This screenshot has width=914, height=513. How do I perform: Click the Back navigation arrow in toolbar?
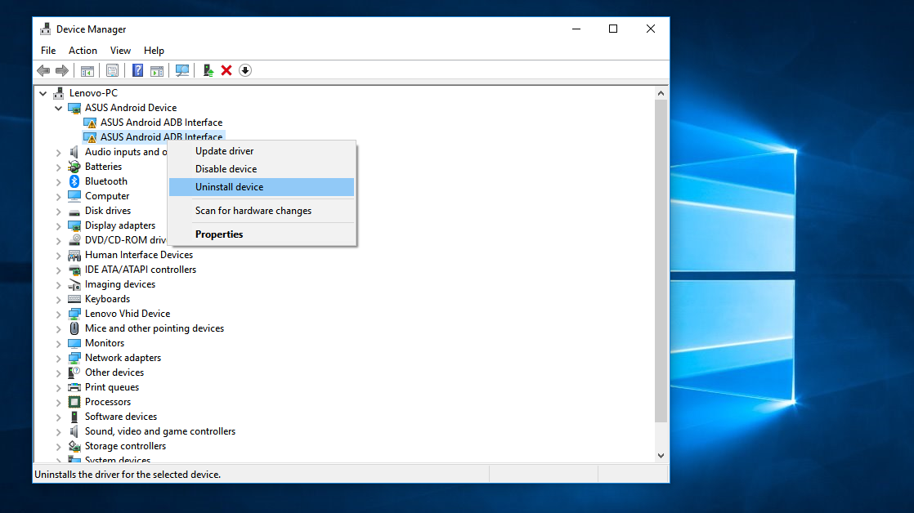pyautogui.click(x=43, y=70)
